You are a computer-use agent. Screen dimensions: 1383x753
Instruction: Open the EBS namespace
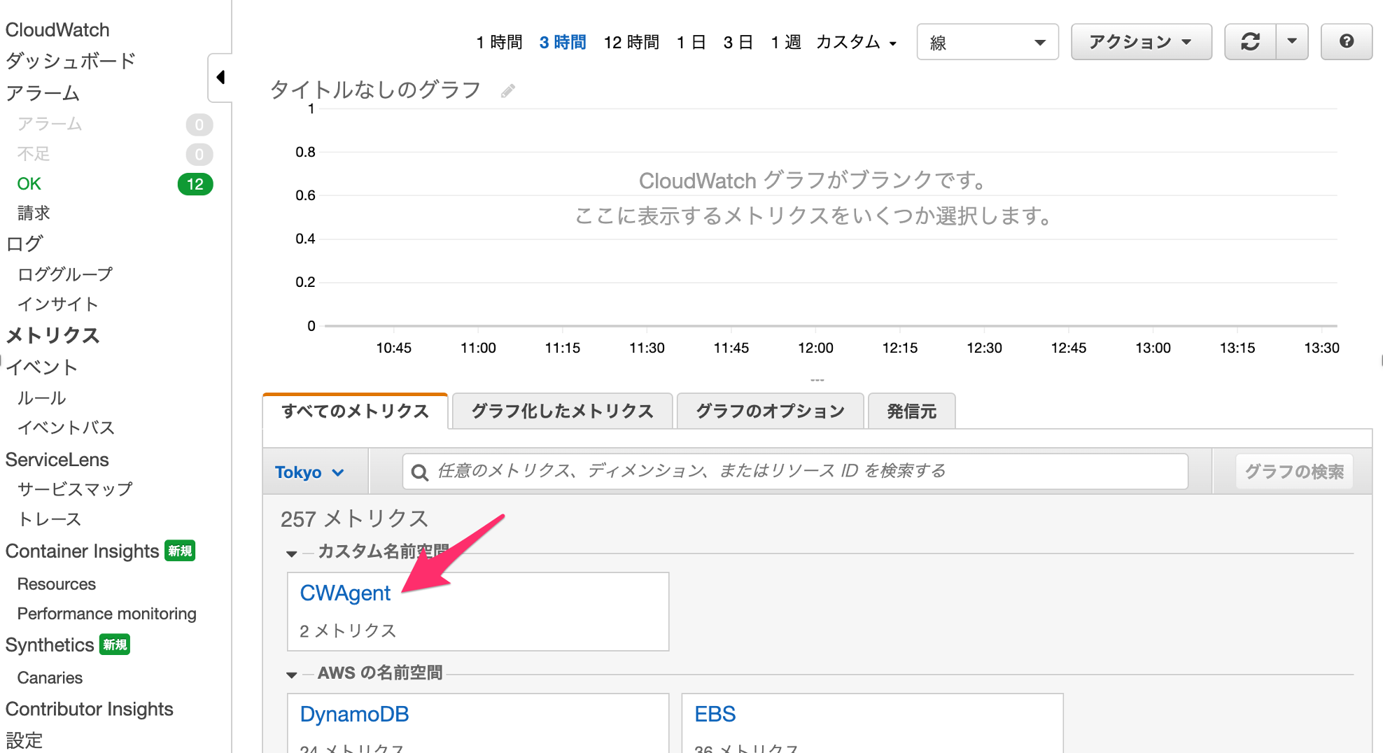point(715,714)
